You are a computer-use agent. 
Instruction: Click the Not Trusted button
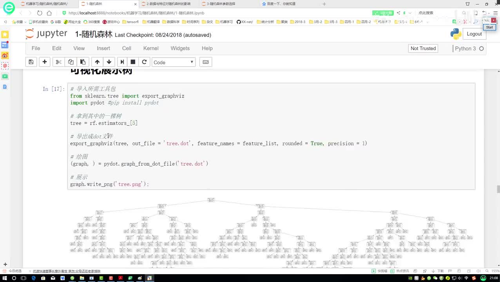click(x=423, y=48)
